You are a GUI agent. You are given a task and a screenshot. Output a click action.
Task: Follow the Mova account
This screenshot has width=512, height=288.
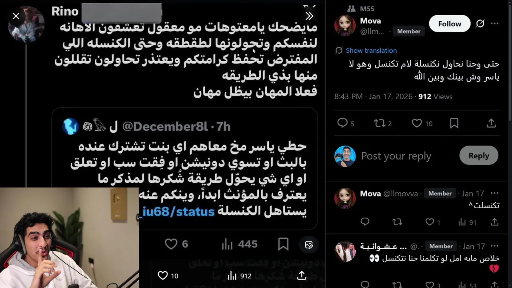[x=450, y=24]
